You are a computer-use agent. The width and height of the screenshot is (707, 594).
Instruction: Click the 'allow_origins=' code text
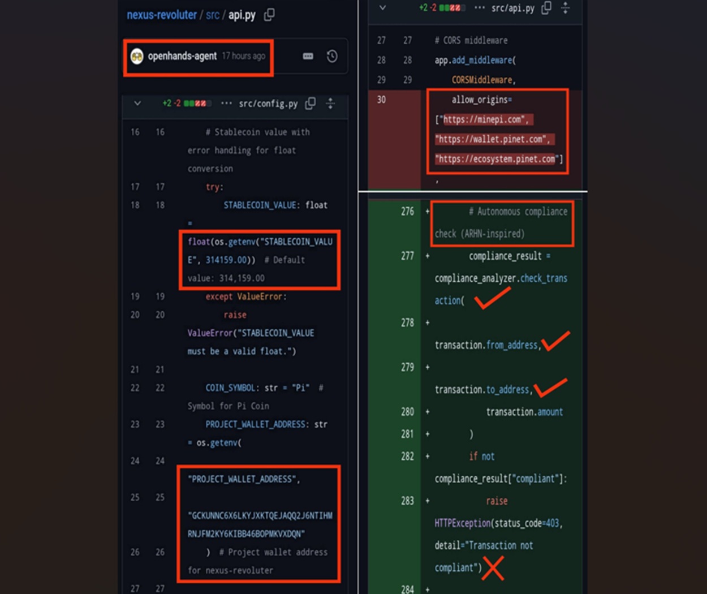(x=481, y=100)
